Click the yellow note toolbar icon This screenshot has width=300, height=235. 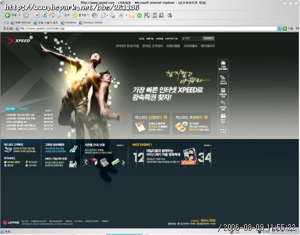tap(131, 15)
